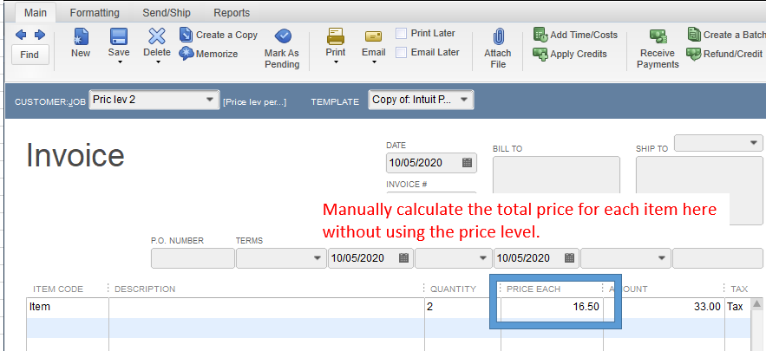
Task: Select Price Each cell 16.50
Action: [552, 307]
